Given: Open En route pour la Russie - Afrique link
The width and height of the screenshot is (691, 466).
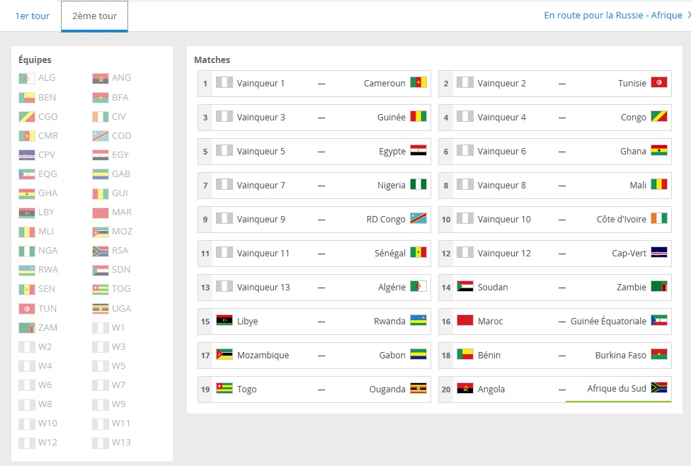Looking at the screenshot, I should click(x=612, y=15).
